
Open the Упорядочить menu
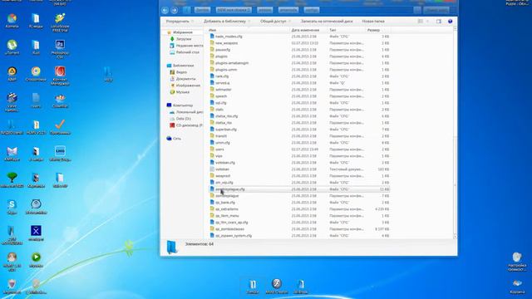[x=180, y=22]
